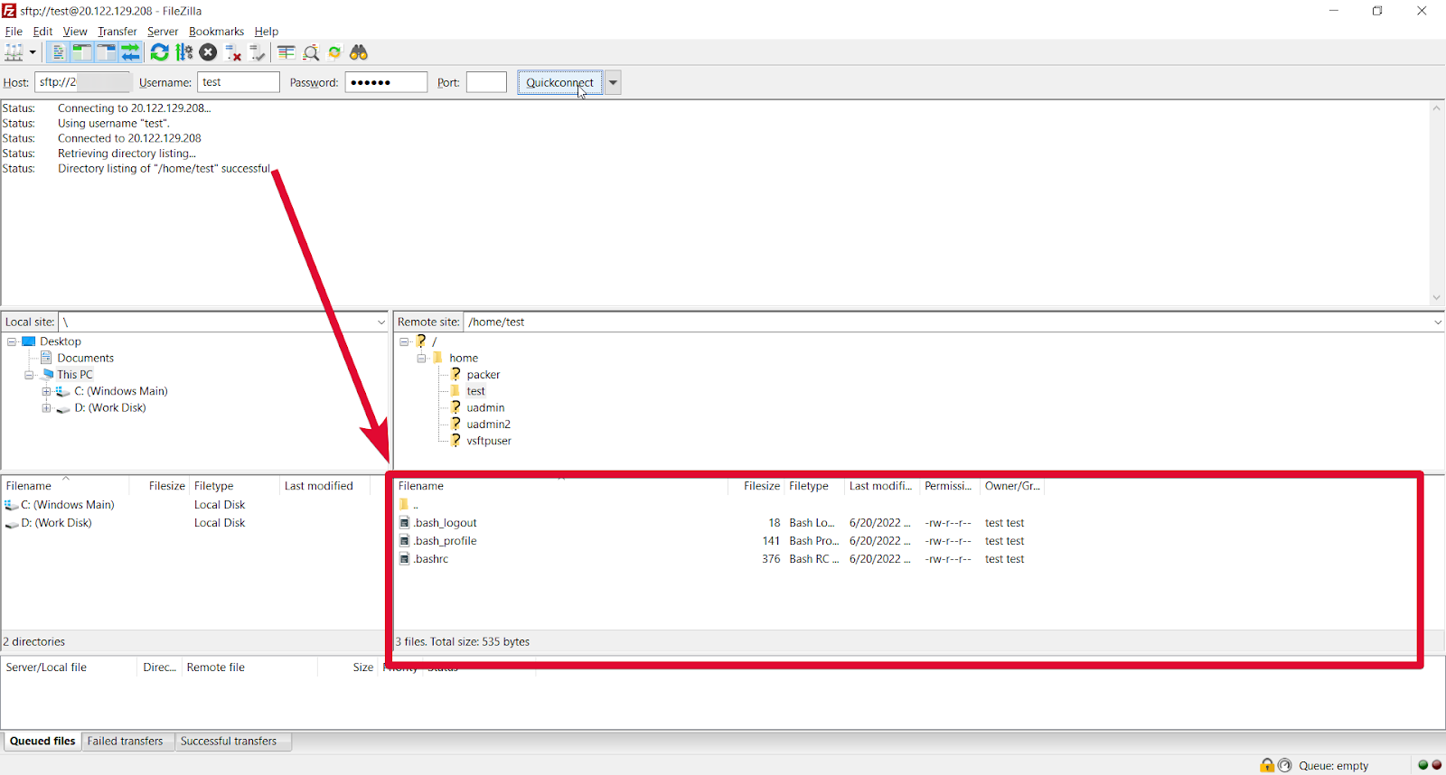This screenshot has width=1446, height=775.
Task: Open the Server menu
Action: pos(163,31)
